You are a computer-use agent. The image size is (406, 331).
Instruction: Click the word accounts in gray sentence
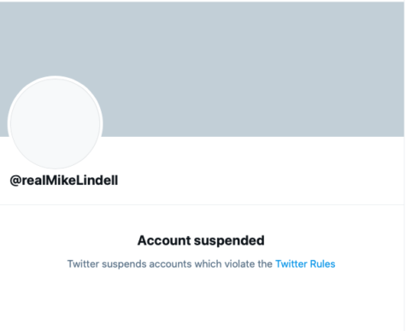pos(170,264)
